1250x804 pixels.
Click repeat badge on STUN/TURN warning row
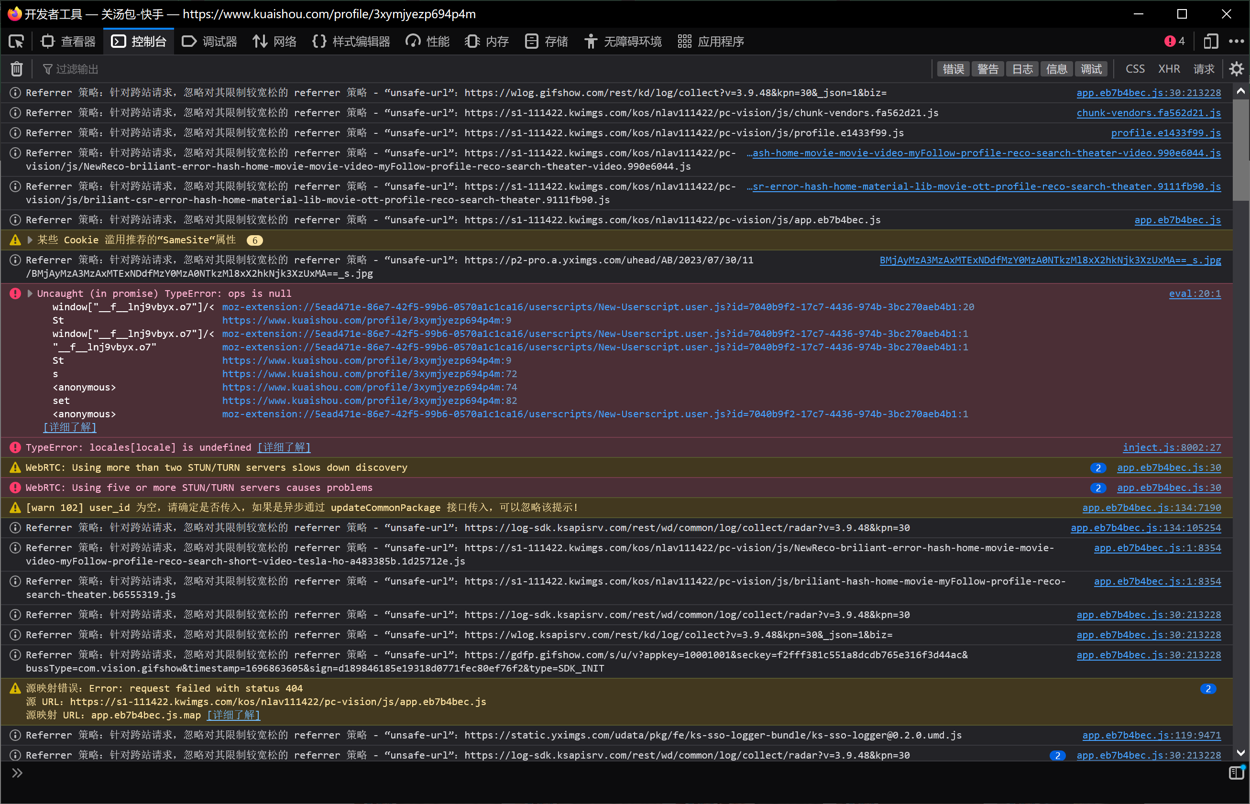coord(1098,468)
